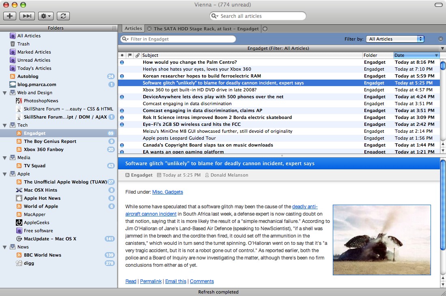Click the Email this link
The image size is (446, 296).
(x=176, y=281)
